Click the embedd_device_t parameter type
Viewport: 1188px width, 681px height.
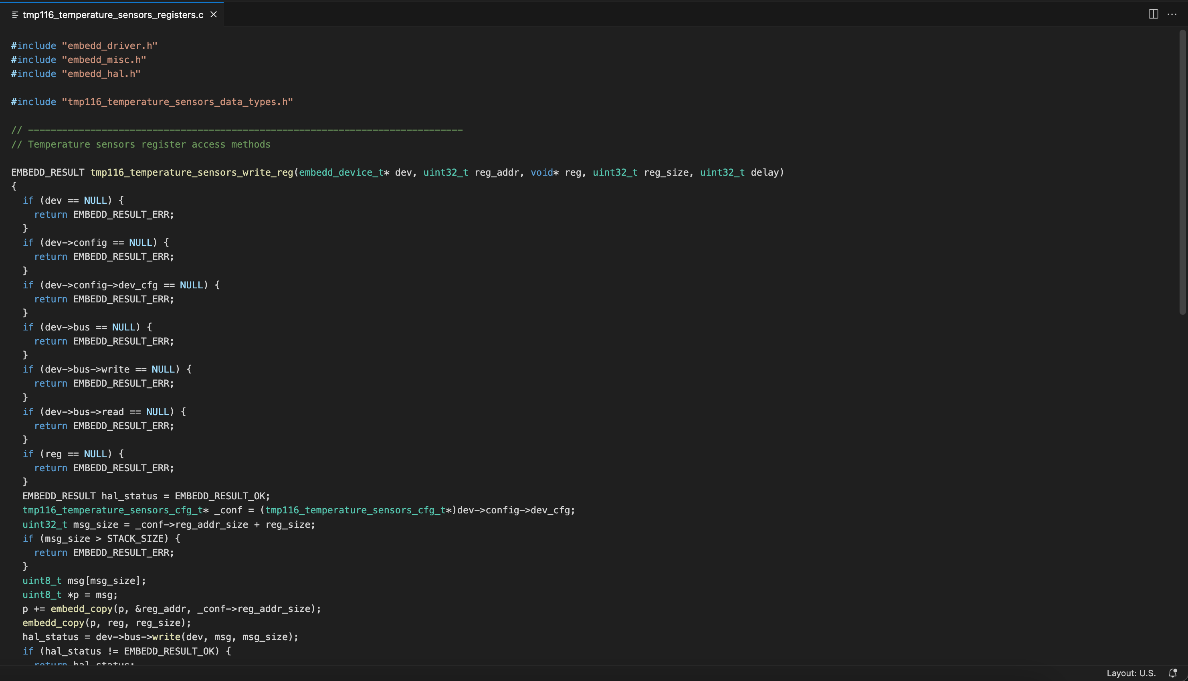[x=341, y=172]
